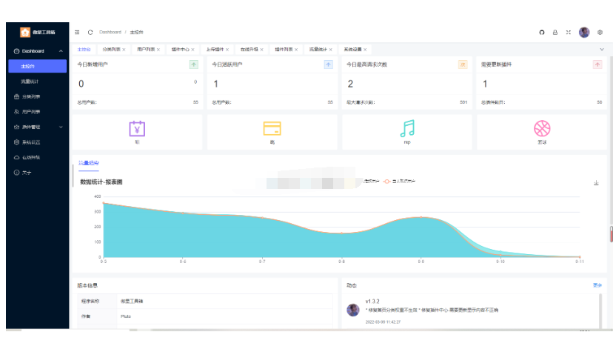The height and width of the screenshot is (352, 616).
Task: Click the green arrow badge on 今日新增用户
Action: (x=194, y=64)
